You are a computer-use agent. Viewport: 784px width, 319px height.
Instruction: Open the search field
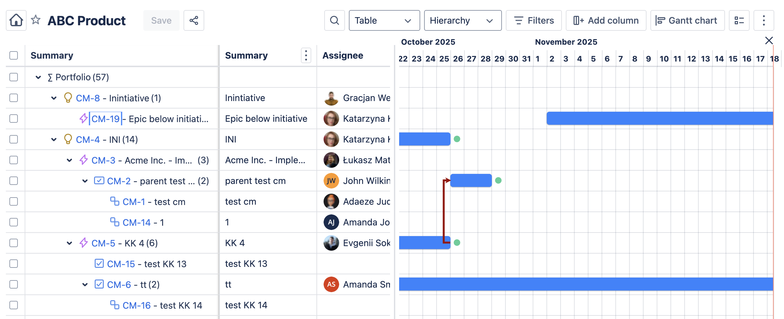tap(334, 20)
